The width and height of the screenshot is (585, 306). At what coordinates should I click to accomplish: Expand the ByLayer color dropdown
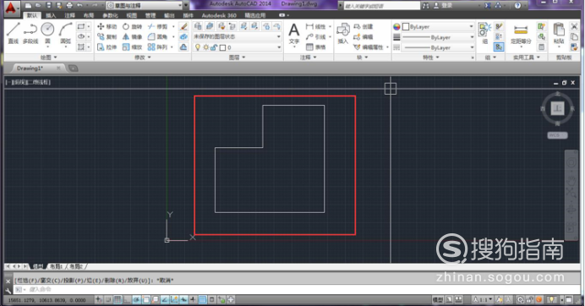coord(438,27)
